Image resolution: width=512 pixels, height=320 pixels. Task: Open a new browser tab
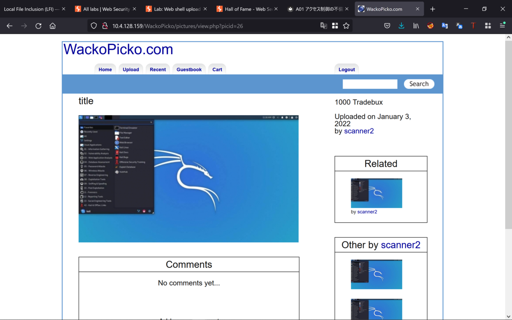[x=433, y=9]
